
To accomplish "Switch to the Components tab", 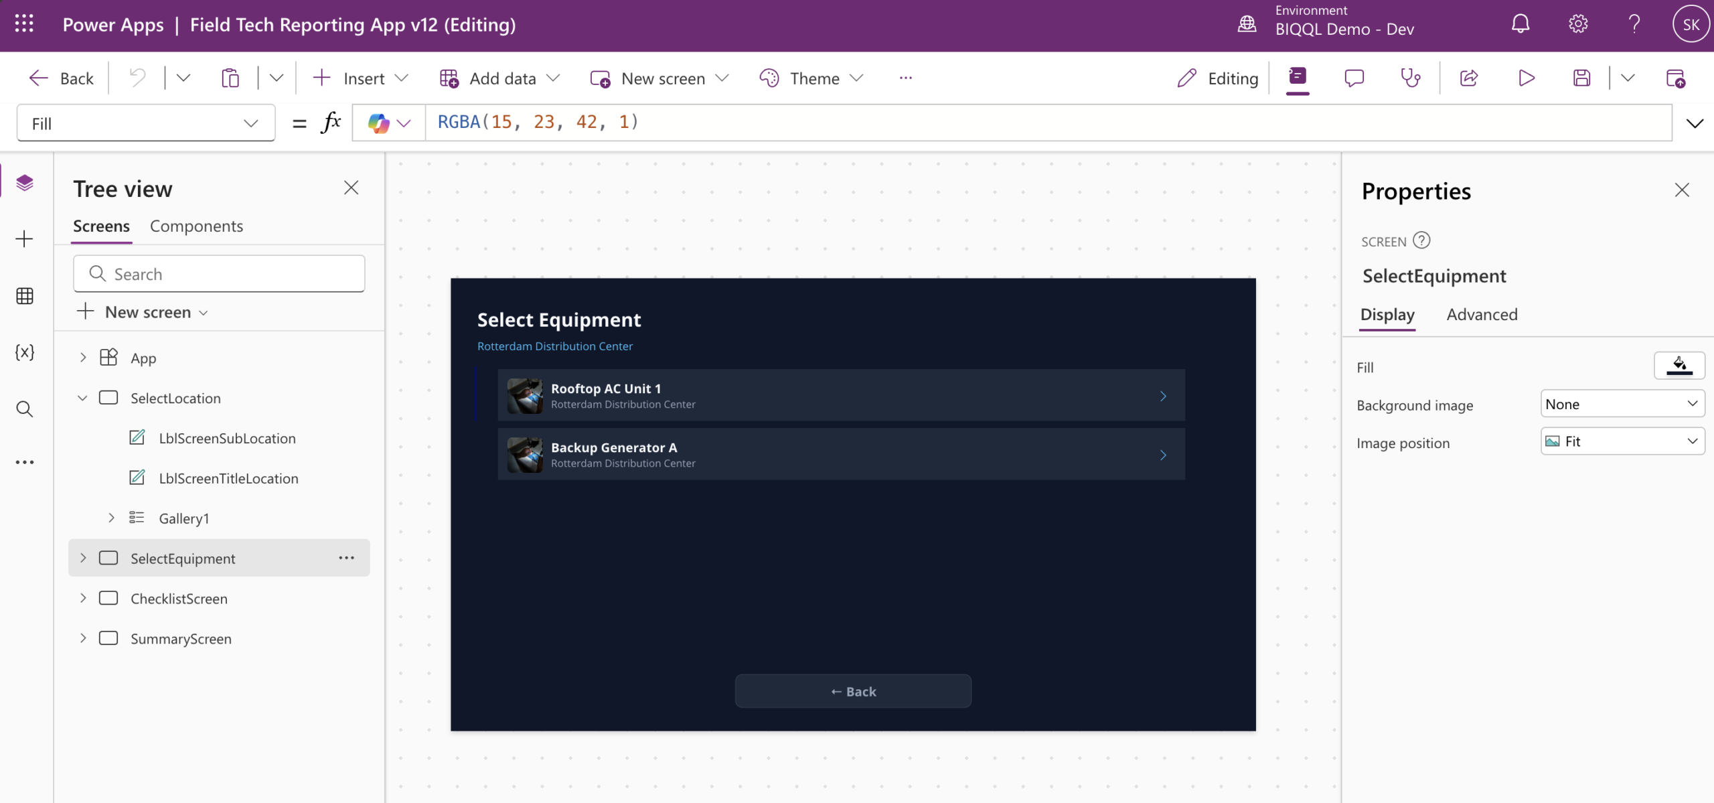I will [196, 226].
